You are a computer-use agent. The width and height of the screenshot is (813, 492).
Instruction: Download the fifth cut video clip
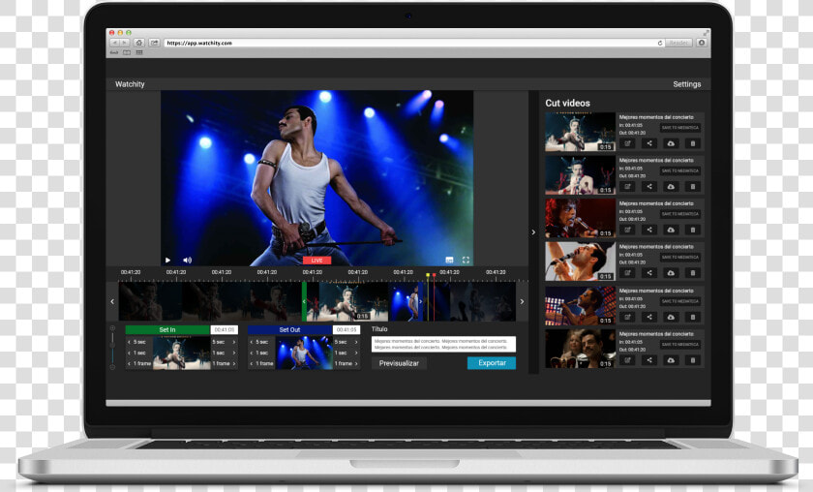(671, 317)
